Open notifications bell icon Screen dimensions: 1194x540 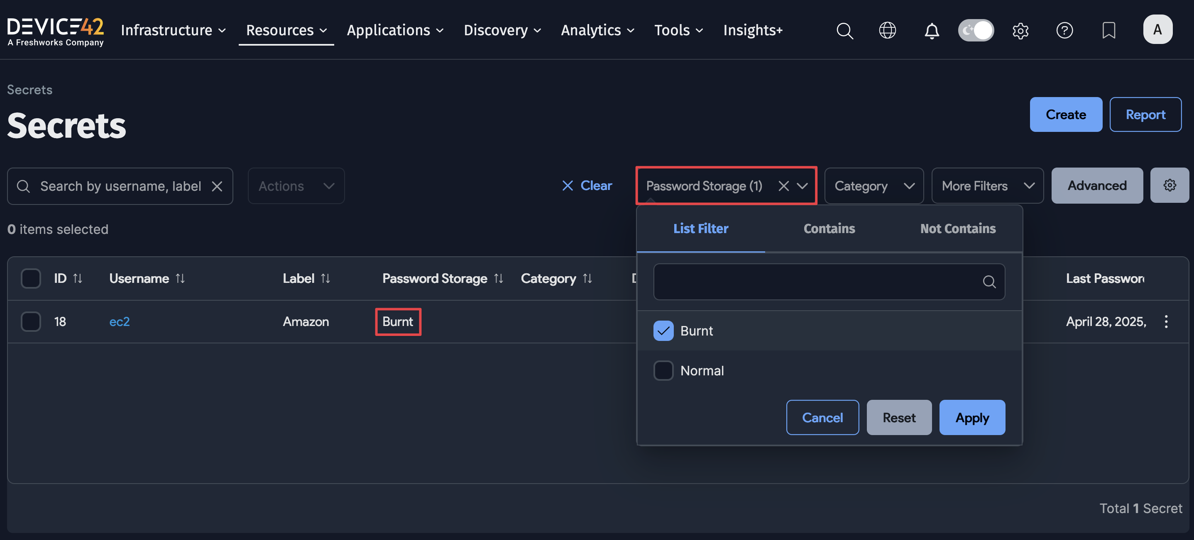point(931,31)
